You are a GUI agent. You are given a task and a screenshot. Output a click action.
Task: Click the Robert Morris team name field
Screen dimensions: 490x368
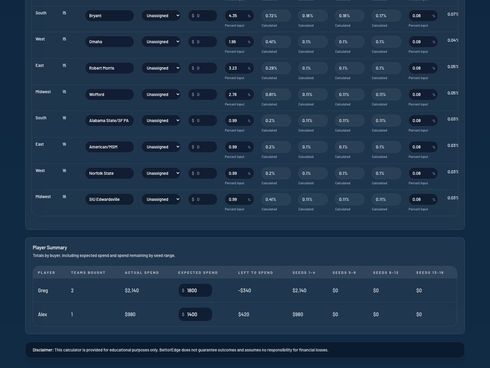109,68
